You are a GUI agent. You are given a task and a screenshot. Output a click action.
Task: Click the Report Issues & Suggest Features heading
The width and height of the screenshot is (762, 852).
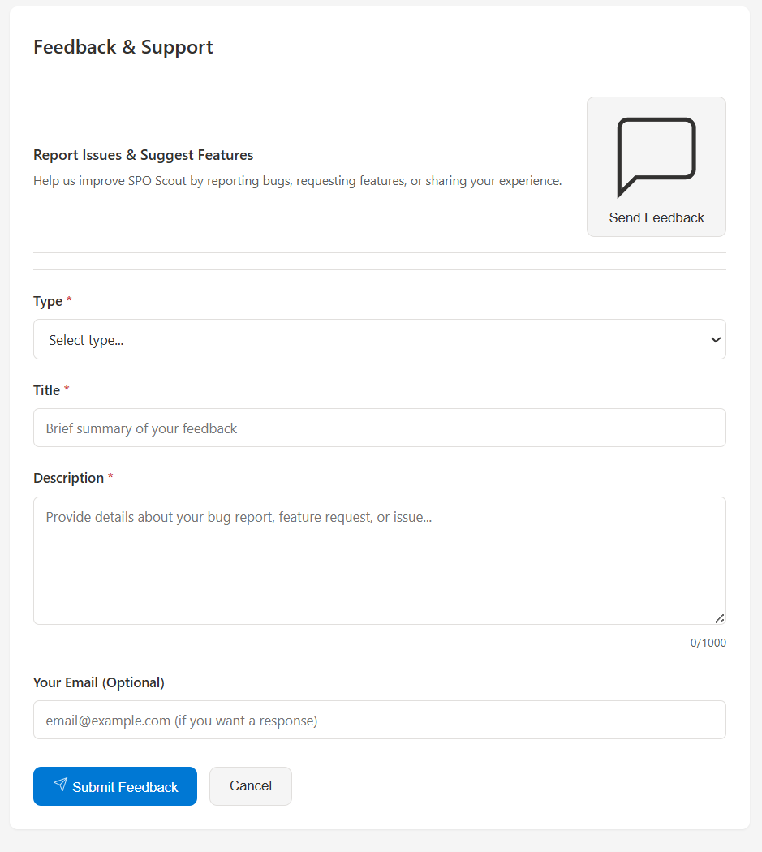[x=143, y=155]
